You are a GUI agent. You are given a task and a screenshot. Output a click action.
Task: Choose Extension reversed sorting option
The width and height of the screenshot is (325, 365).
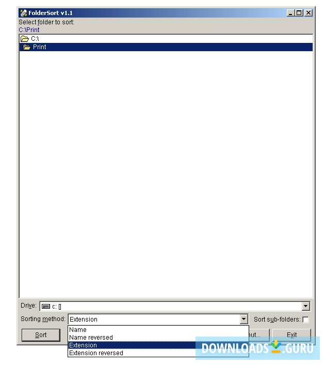(x=158, y=353)
